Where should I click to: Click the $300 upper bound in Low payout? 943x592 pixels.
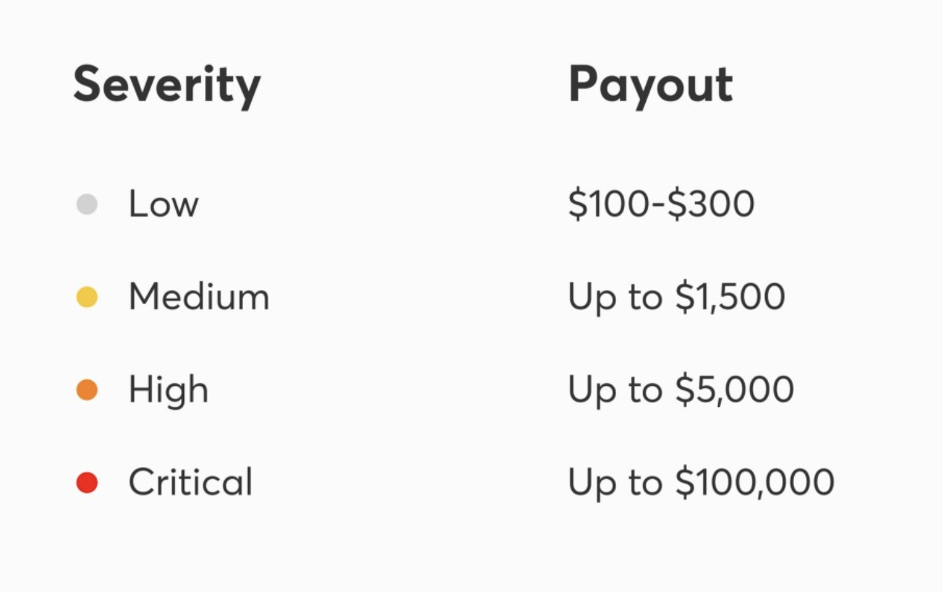(x=711, y=205)
